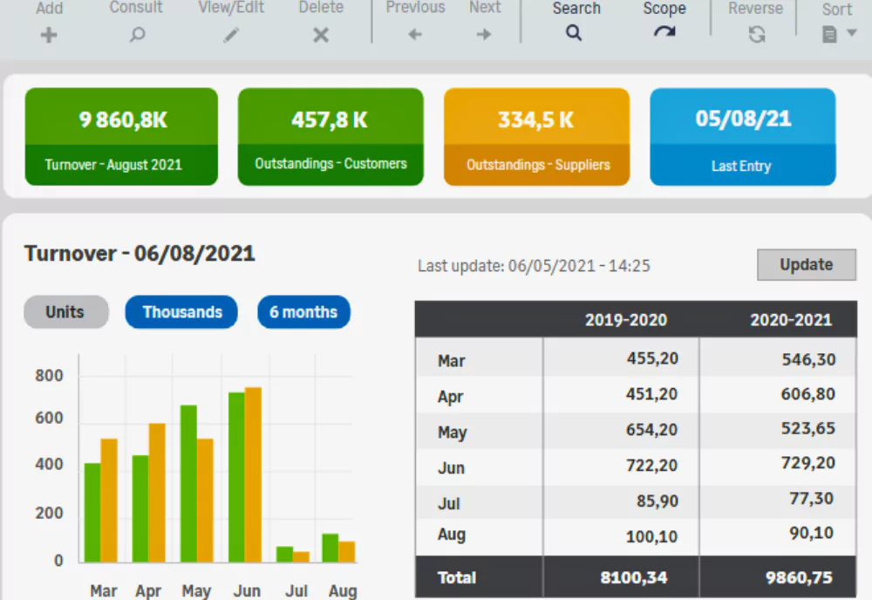Click the Scope curved arrow icon
This screenshot has height=600, width=872.
[x=664, y=33]
